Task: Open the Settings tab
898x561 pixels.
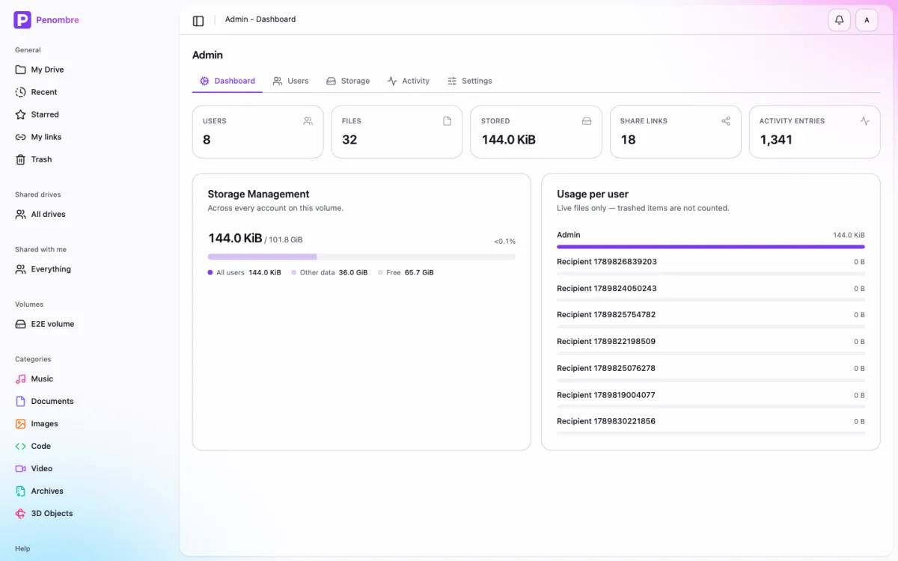Action: point(470,81)
